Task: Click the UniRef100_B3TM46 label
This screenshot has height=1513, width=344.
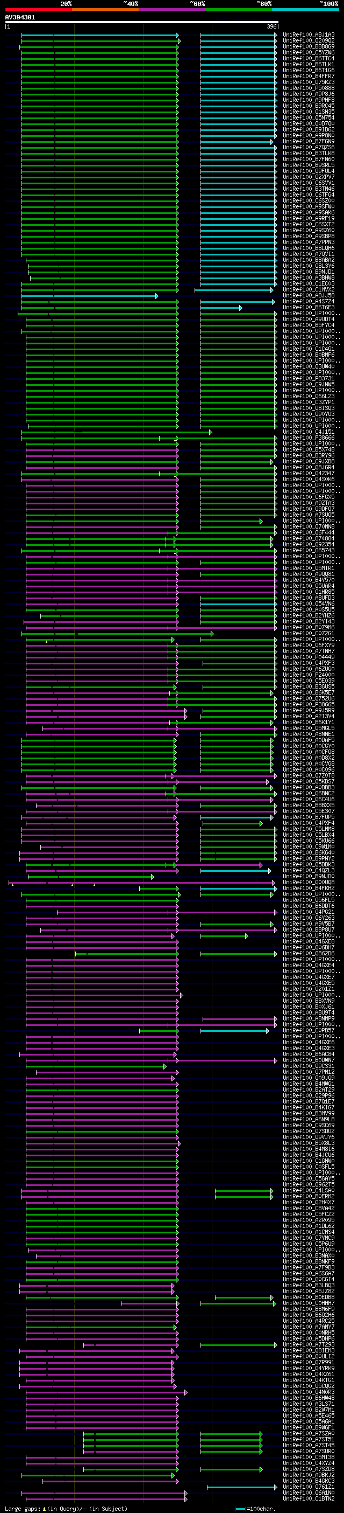Action: point(309,189)
